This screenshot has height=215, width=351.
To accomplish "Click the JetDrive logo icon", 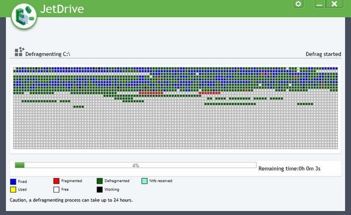I will (24, 16).
